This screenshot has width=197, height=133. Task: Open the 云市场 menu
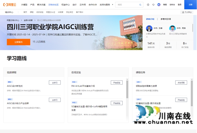point(82,5)
